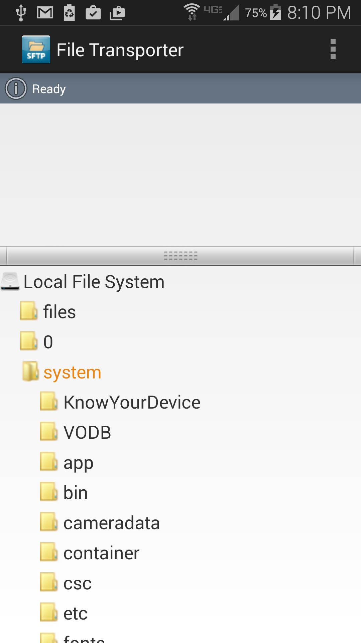The height and width of the screenshot is (643, 361).
Task: Open the etc folder
Action: (76, 613)
